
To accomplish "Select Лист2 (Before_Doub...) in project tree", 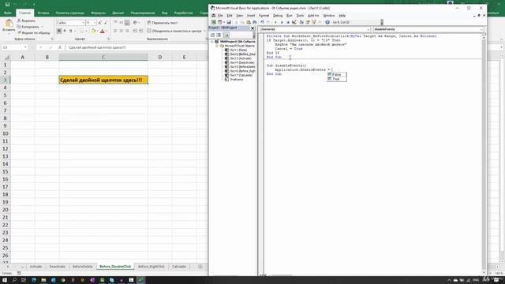I will point(240,54).
